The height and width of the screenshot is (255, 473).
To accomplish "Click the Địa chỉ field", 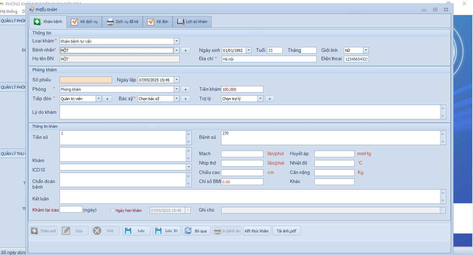I will tap(269, 59).
